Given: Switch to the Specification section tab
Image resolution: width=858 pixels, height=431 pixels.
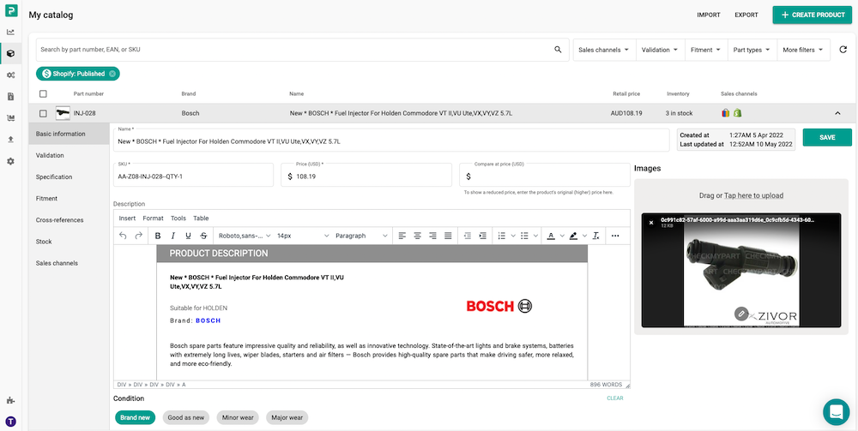Looking at the screenshot, I should [69, 177].
